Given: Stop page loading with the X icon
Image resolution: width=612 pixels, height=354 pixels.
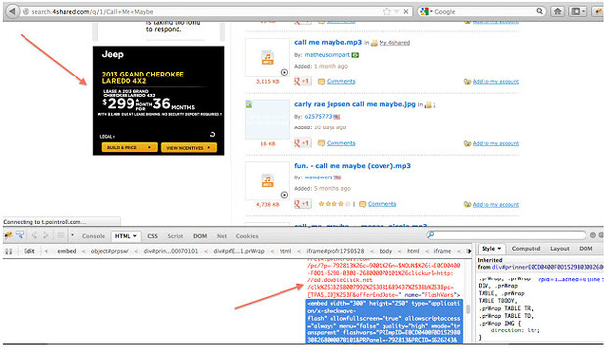Looking at the screenshot, I should (406, 12).
